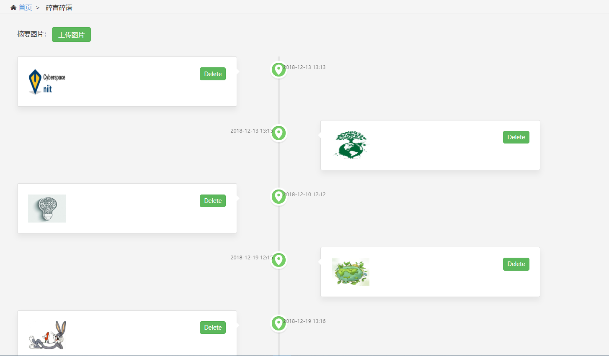This screenshot has width=609, height=356.
Task: Delete the Cyberspace niit image entry
Action: click(213, 74)
